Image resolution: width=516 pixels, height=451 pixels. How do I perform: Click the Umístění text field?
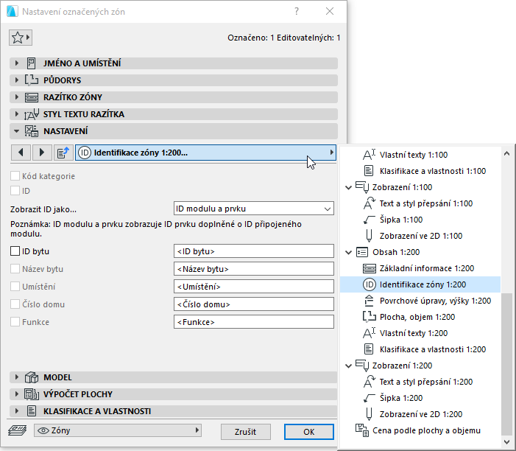pos(253,286)
